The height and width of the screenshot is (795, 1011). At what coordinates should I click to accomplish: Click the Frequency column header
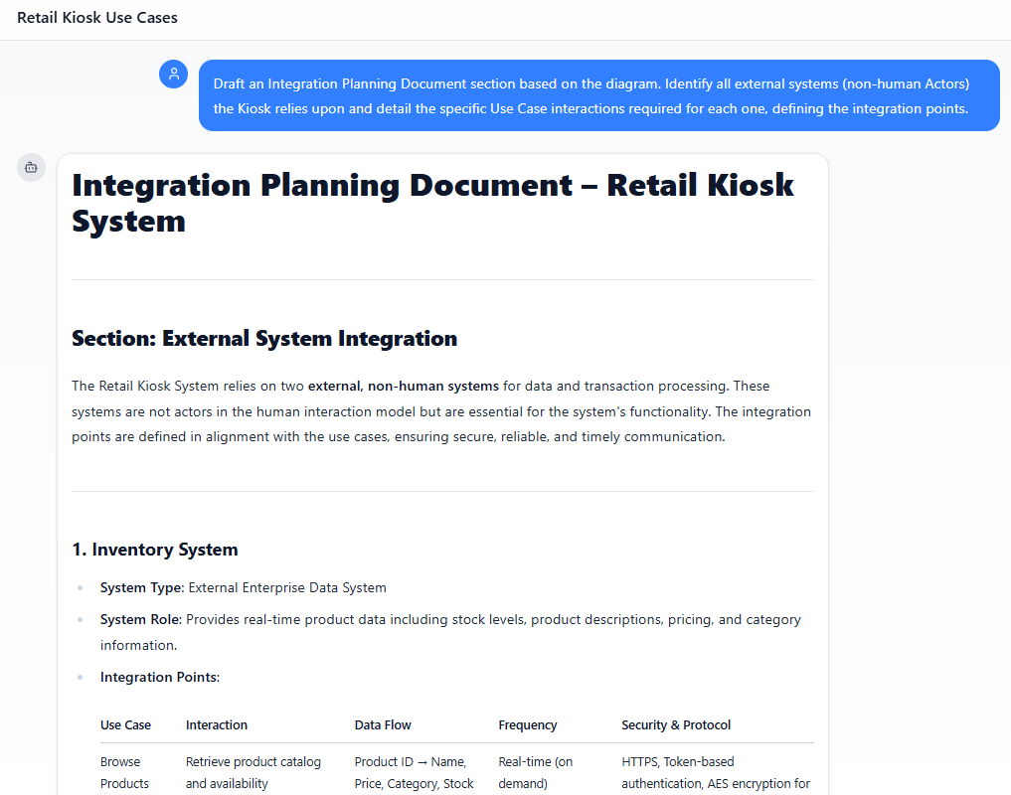click(528, 725)
